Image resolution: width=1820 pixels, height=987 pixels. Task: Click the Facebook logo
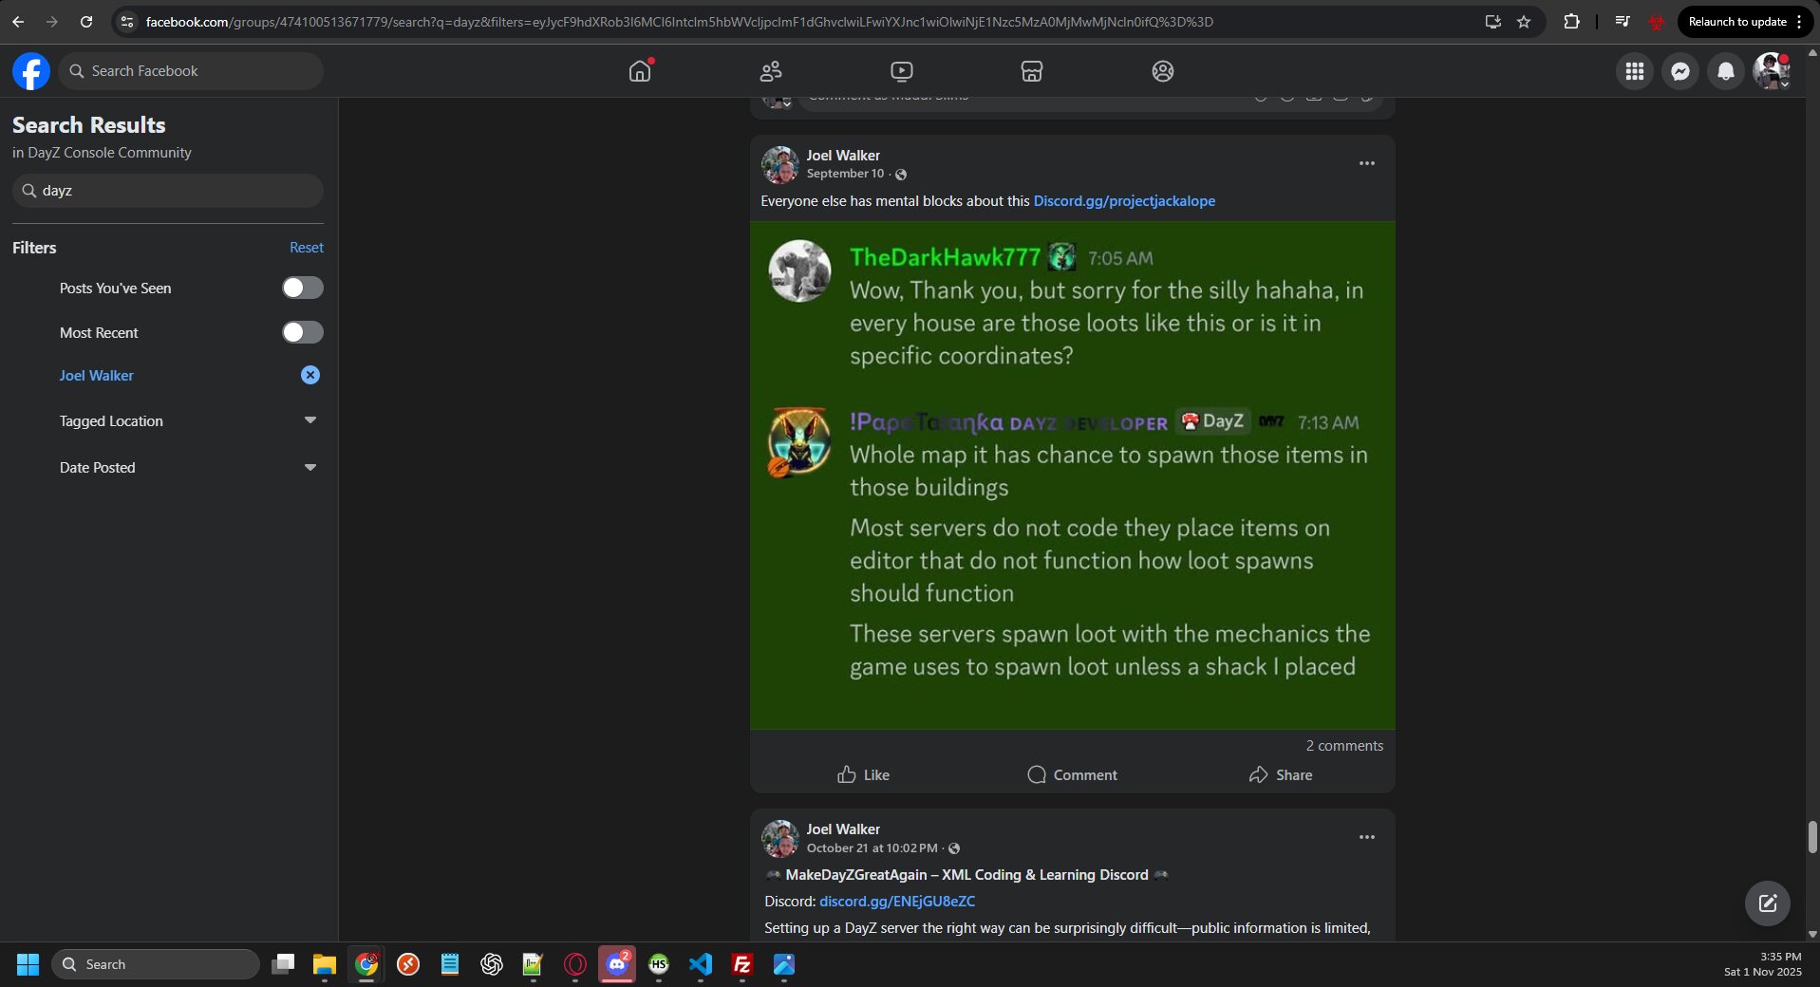[31, 71]
